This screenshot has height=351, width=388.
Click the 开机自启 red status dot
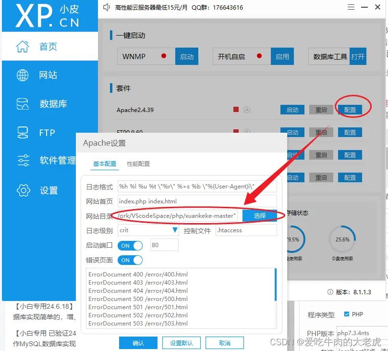[259, 56]
